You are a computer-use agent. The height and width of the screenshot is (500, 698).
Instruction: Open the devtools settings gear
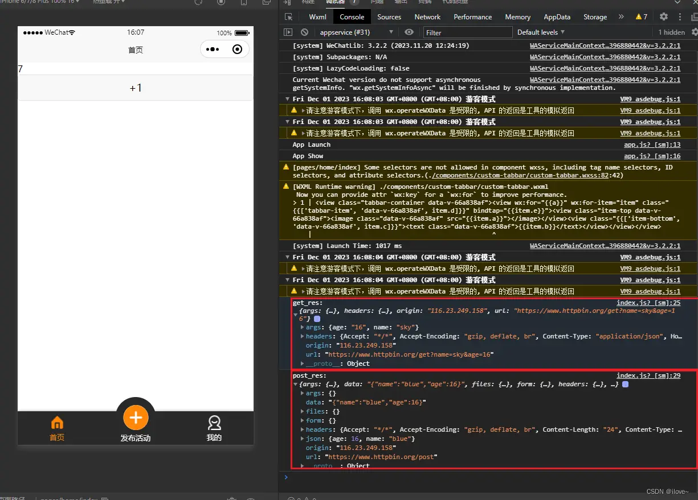pos(664,17)
